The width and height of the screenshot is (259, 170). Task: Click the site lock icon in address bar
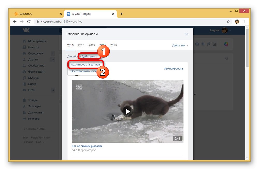click(38, 22)
